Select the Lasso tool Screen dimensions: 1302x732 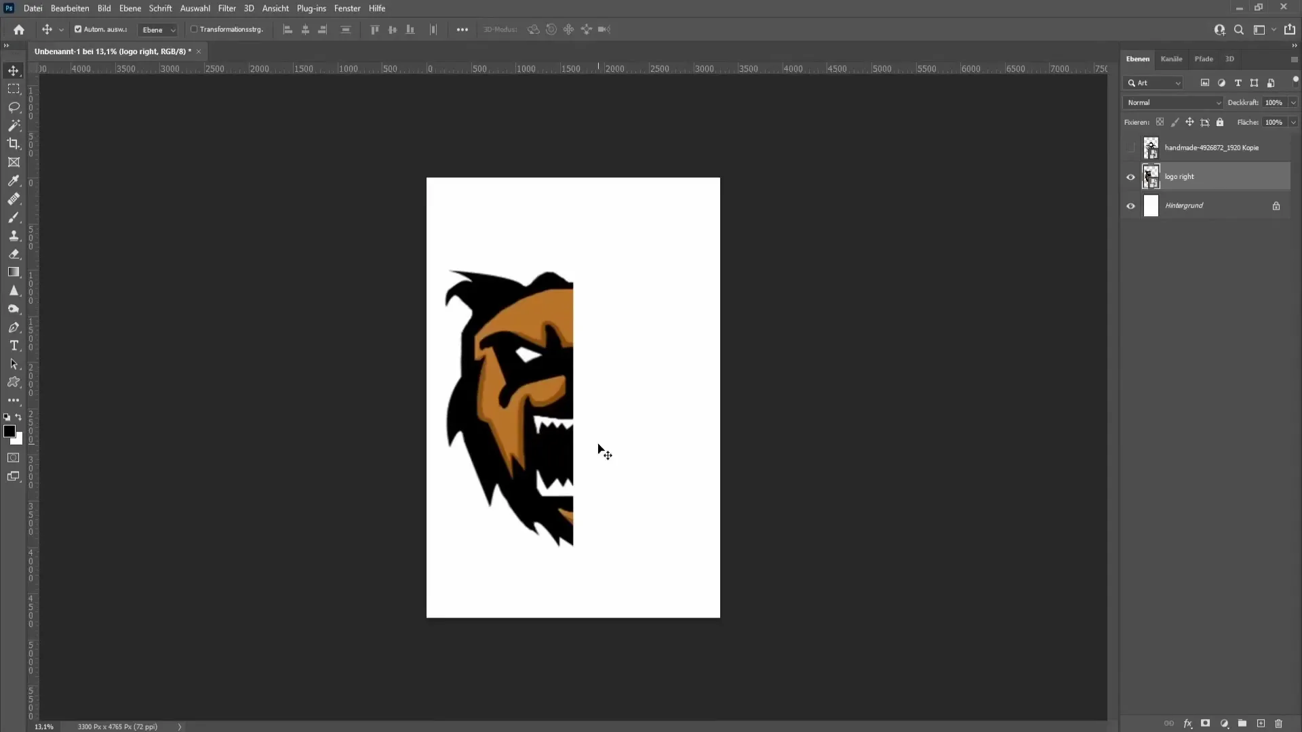pos(14,106)
